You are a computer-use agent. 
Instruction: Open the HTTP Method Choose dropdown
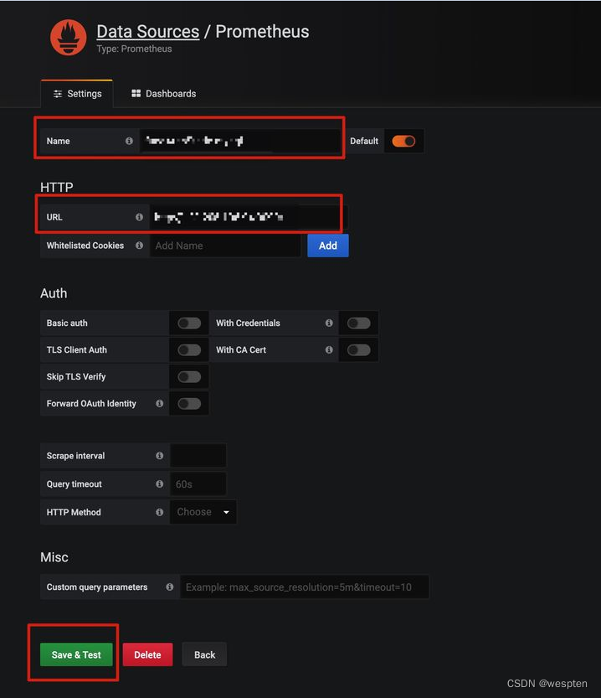tap(203, 512)
